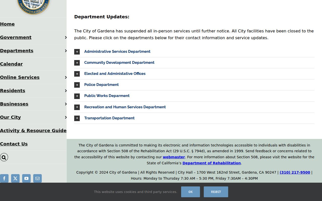Open the Calendar menu item
This screenshot has height=201, width=322.
tap(11, 64)
